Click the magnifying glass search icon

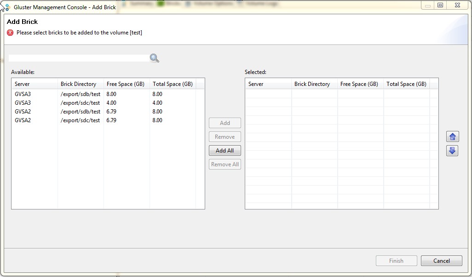154,58
